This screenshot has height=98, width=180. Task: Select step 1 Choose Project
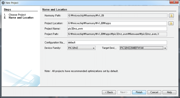pyautogui.click(x=17, y=15)
